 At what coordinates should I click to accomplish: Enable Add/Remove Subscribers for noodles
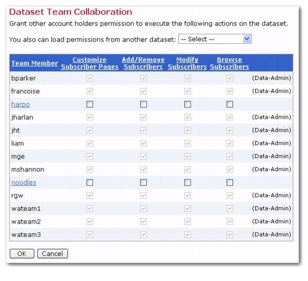(144, 182)
